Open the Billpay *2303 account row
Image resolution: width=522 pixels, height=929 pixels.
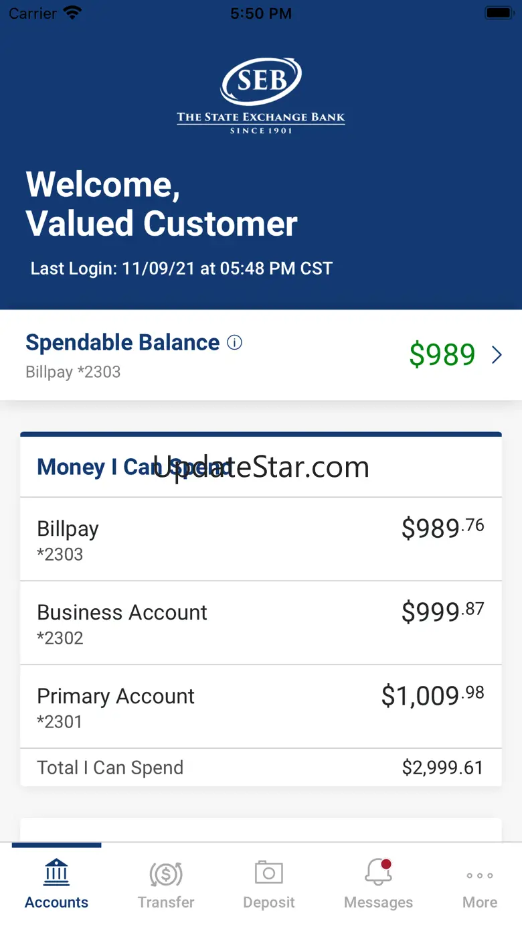(261, 539)
